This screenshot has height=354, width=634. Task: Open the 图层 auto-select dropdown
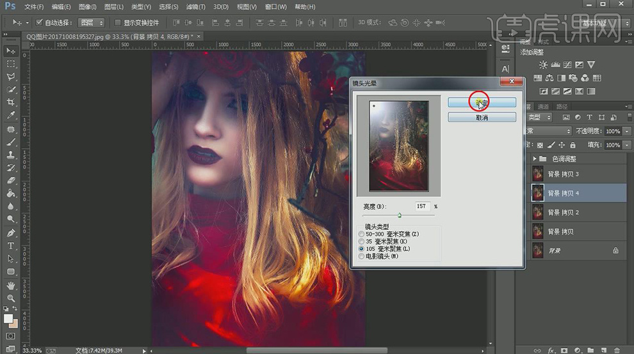coord(91,22)
